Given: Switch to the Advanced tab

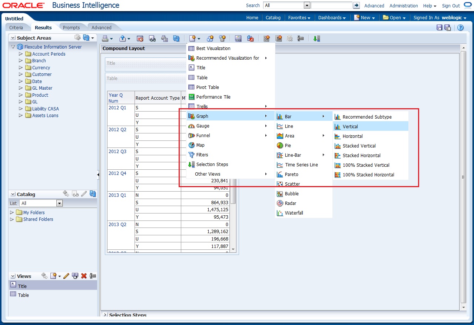Looking at the screenshot, I should 102,27.
